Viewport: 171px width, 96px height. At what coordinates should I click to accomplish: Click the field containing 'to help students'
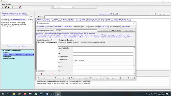click(103, 60)
